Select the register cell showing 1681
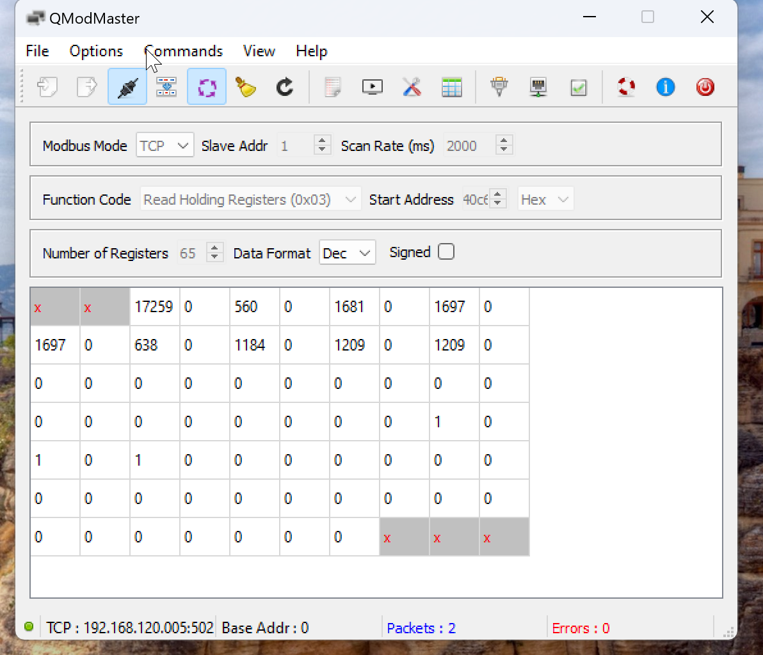 354,306
